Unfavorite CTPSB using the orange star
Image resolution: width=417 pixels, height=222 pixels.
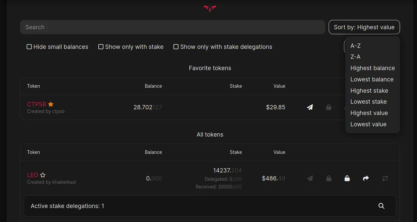pyautogui.click(x=51, y=104)
